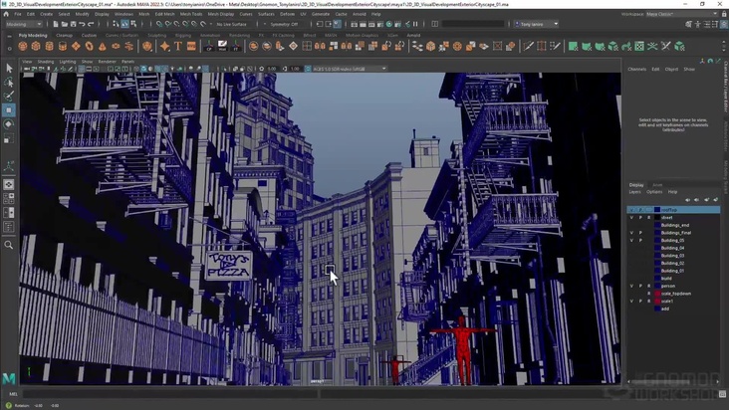Image resolution: width=729 pixels, height=410 pixels.
Task: Click the green Delete Edge shelf icon
Action: point(652,46)
